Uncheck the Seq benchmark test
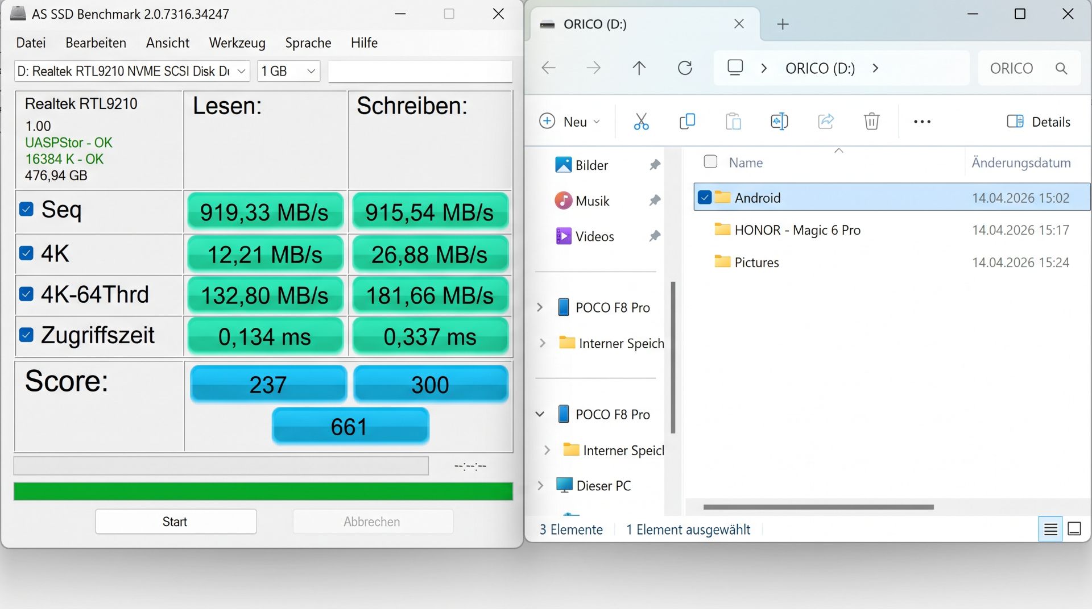Screen dimensions: 1092x609 pos(26,209)
